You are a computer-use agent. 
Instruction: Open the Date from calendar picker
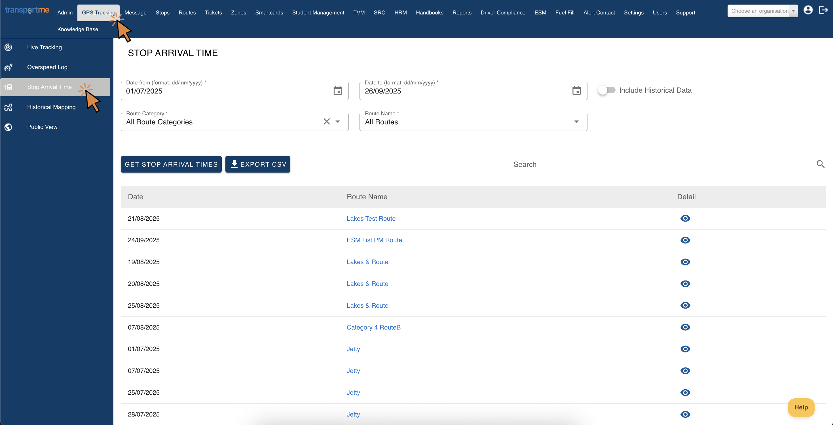coord(338,90)
